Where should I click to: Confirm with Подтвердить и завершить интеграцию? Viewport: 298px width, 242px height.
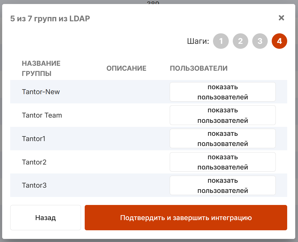186,218
